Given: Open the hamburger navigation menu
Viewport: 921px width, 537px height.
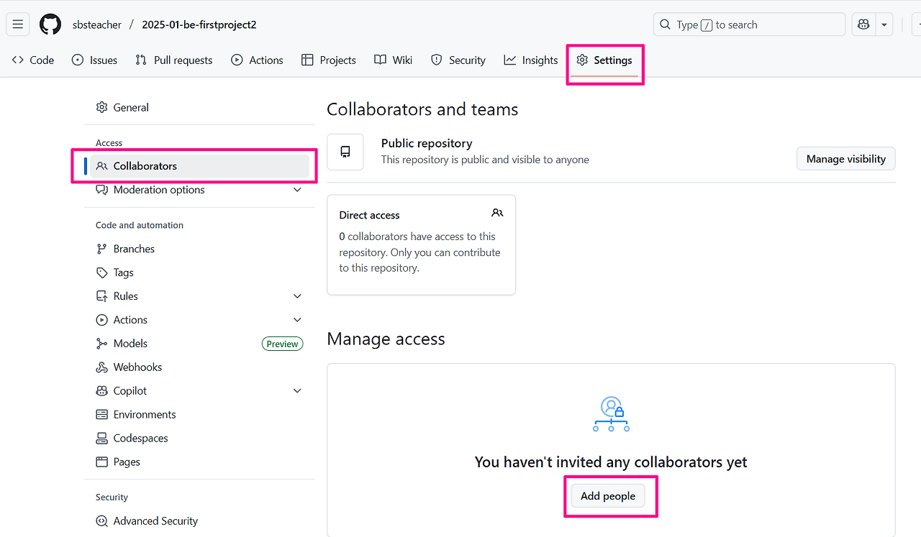Looking at the screenshot, I should [x=18, y=24].
